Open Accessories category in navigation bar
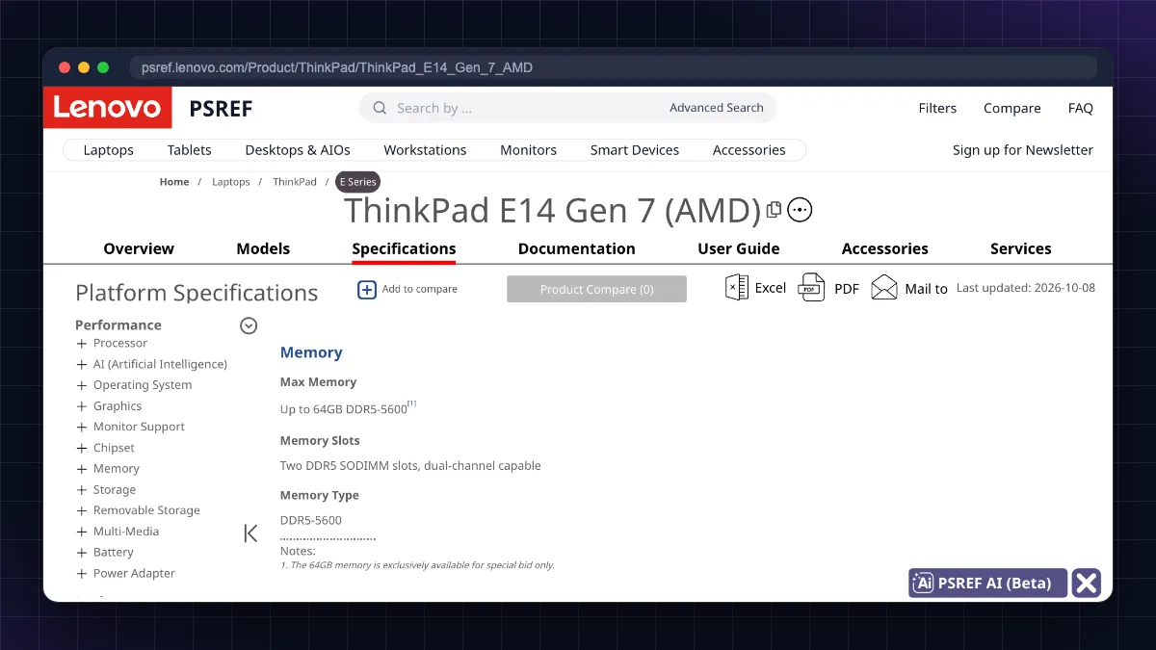 [749, 150]
